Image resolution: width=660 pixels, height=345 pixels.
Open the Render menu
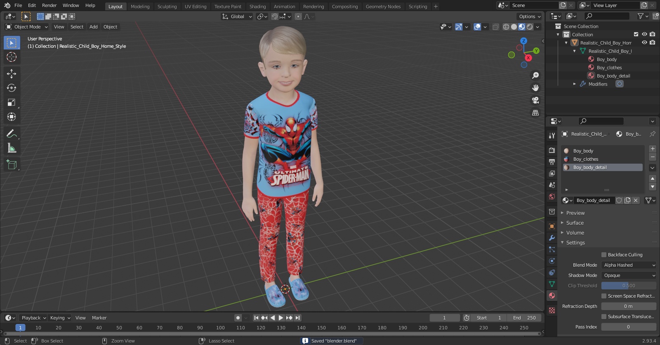coord(49,5)
